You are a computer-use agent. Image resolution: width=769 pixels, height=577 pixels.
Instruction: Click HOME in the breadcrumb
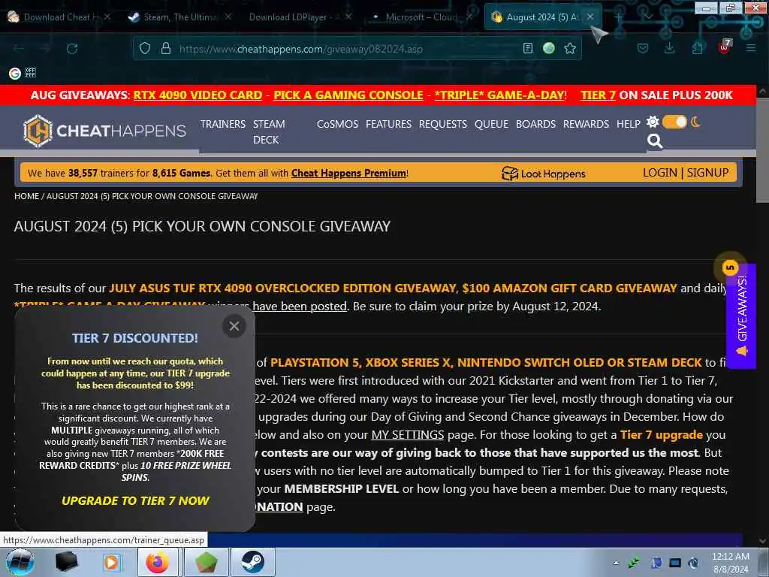click(26, 196)
